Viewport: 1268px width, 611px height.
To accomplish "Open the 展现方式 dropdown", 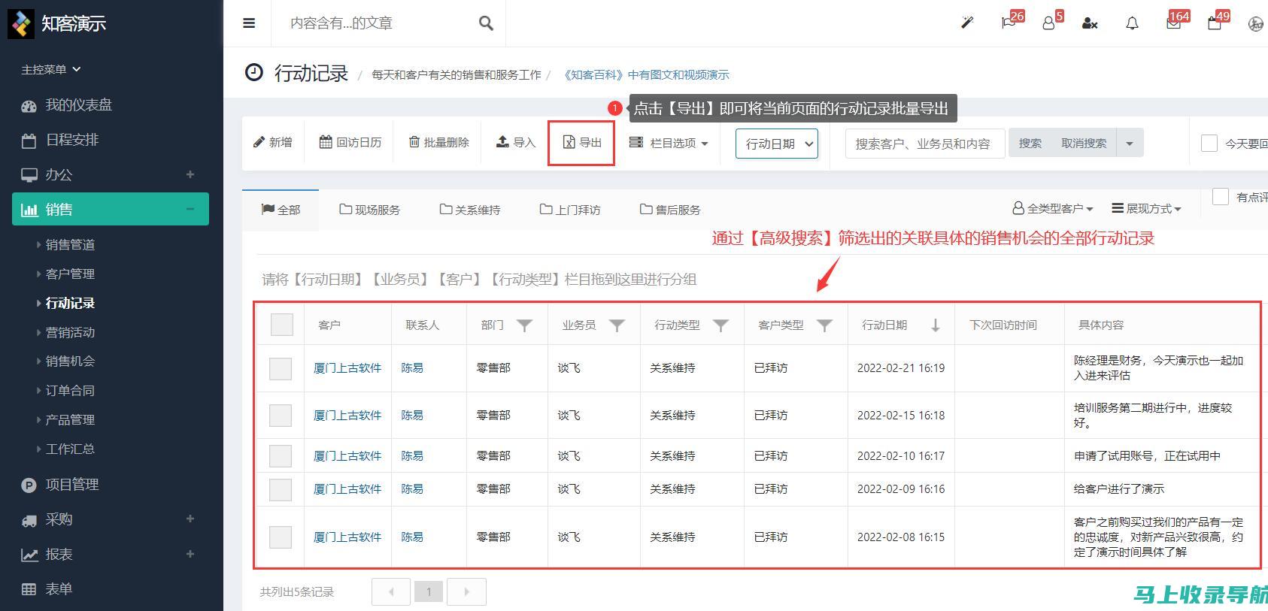I will 1146,208.
